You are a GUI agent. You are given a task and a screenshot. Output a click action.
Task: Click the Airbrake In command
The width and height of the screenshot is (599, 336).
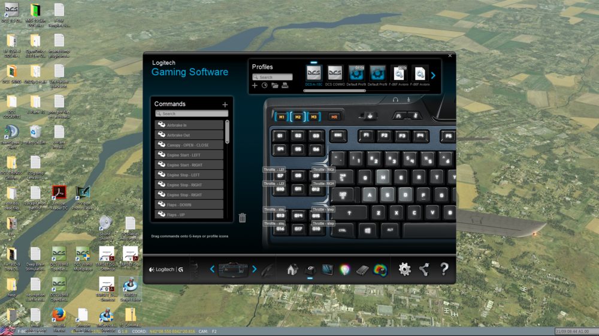(x=189, y=125)
